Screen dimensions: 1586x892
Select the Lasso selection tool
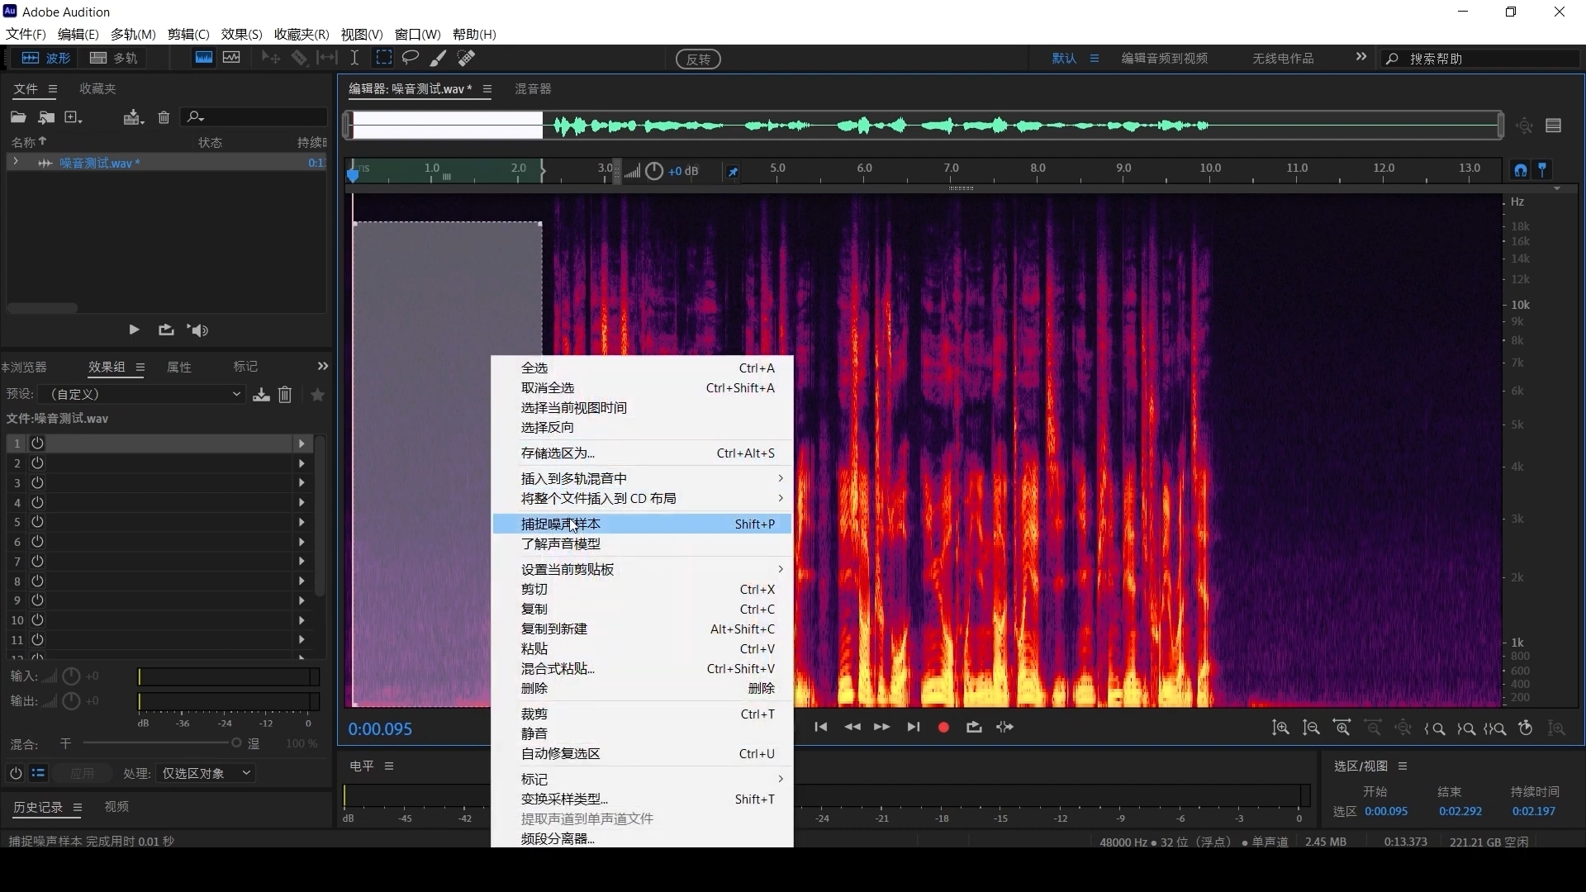(411, 58)
